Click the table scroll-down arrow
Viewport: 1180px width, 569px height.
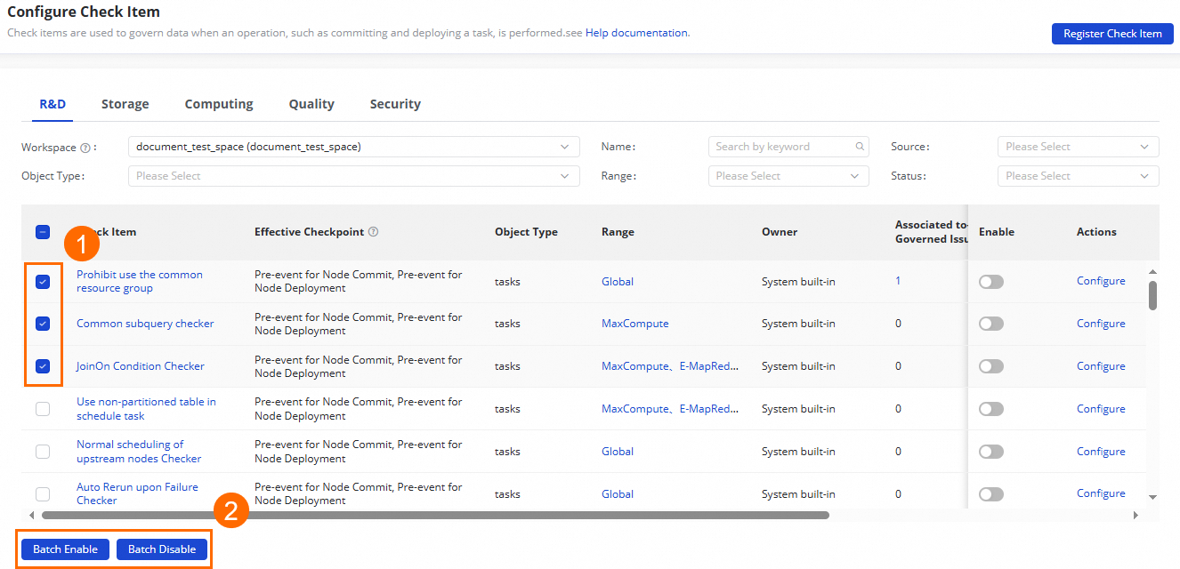pyautogui.click(x=1152, y=497)
